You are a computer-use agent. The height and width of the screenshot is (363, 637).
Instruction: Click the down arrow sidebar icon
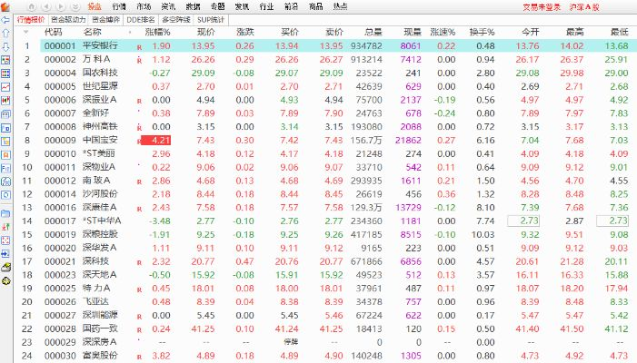click(x=6, y=45)
